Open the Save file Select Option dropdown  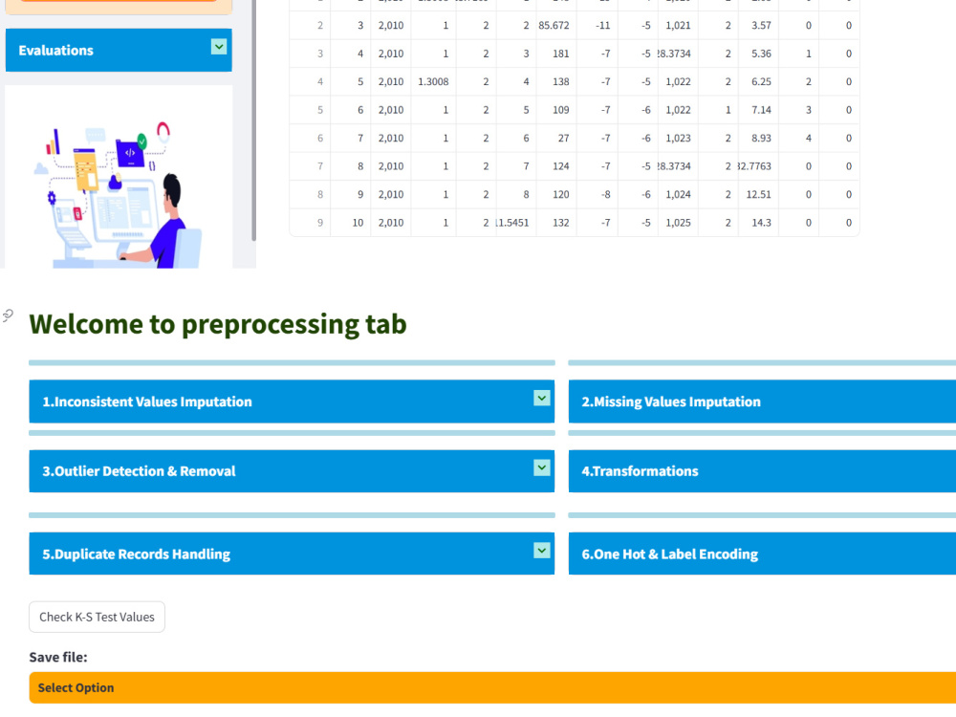492,687
